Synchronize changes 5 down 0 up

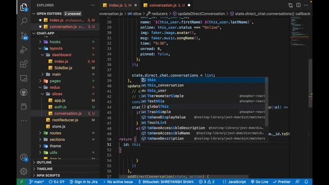coord(57,182)
